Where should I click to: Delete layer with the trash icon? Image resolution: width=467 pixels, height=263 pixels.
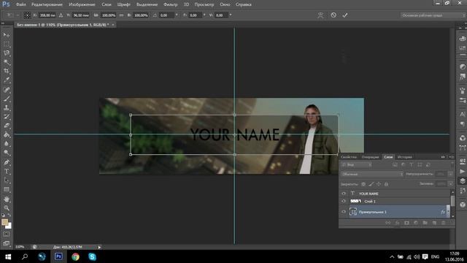tap(443, 223)
